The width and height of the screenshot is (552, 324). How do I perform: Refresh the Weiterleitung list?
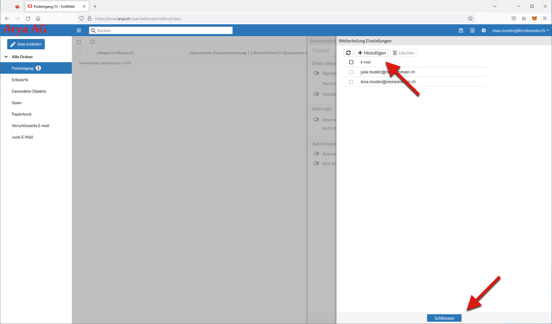point(348,53)
